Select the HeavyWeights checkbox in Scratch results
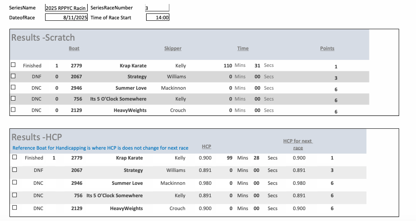Screen dimensions: 416x221 [x=13, y=110]
